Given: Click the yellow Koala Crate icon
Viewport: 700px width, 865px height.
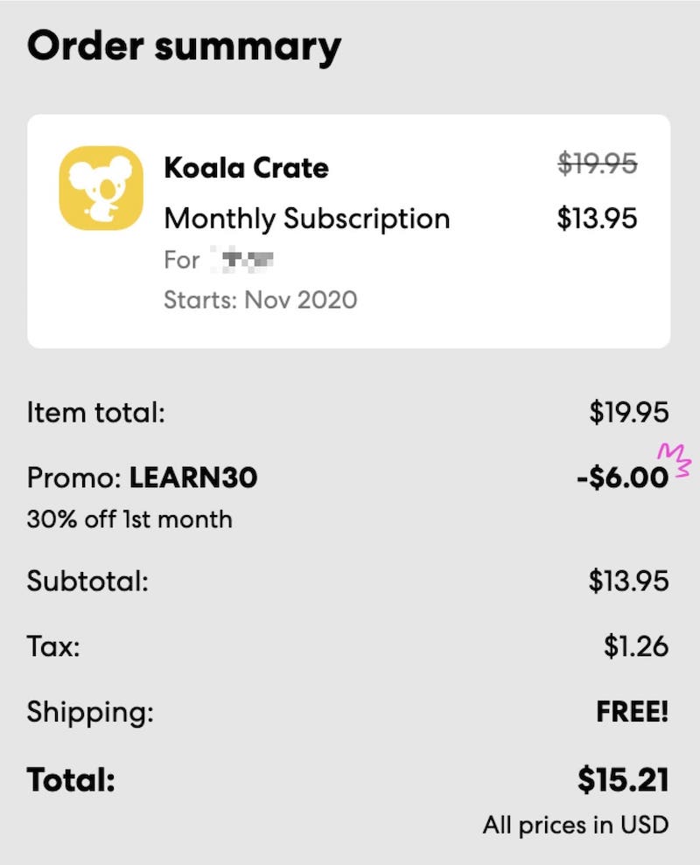Looking at the screenshot, I should tap(101, 187).
